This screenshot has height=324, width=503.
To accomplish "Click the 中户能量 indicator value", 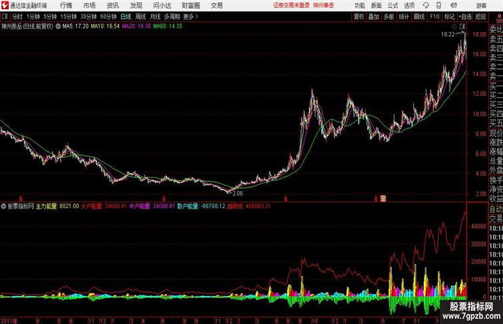I will pyautogui.click(x=152, y=206).
